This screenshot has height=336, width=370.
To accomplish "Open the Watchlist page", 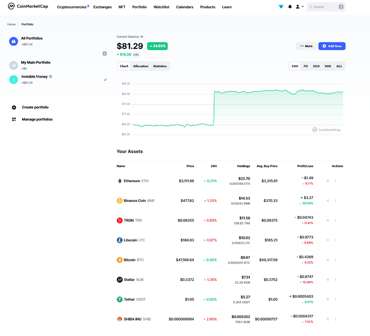I will pyautogui.click(x=161, y=7).
